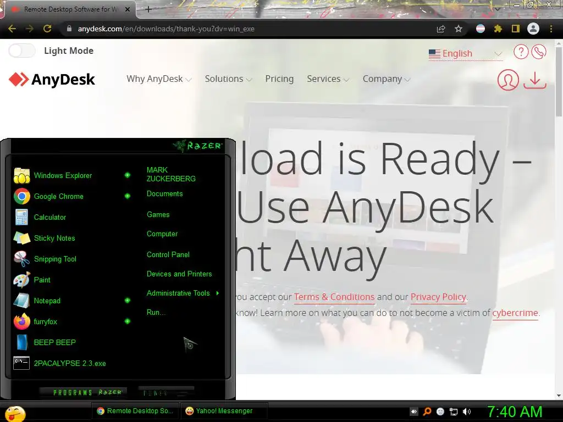Click the tray volume speaker icon

[x=466, y=412]
